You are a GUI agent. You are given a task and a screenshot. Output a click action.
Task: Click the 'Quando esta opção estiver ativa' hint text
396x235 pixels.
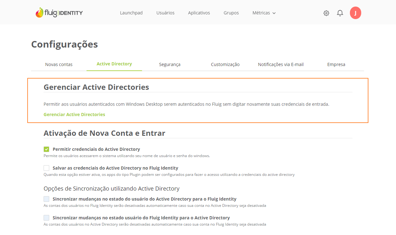tap(169, 175)
